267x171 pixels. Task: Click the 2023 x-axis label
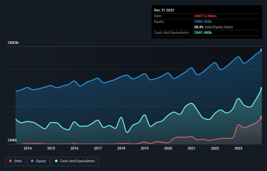pos(238,148)
